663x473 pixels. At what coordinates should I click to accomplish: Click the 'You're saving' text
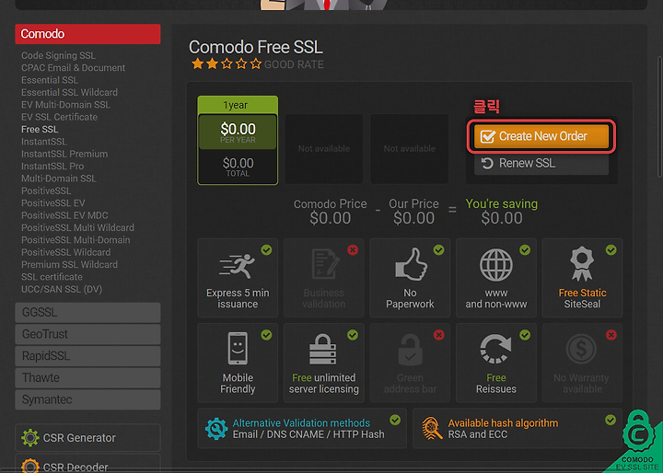pyautogui.click(x=502, y=203)
